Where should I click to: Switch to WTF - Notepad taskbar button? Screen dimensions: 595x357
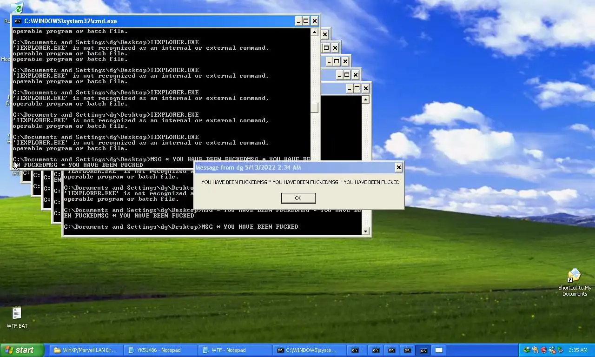pyautogui.click(x=235, y=350)
